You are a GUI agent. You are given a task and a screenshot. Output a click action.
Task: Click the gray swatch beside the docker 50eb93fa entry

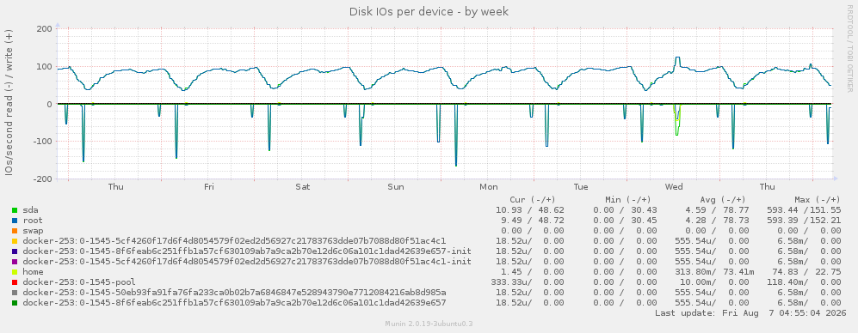[15, 293]
